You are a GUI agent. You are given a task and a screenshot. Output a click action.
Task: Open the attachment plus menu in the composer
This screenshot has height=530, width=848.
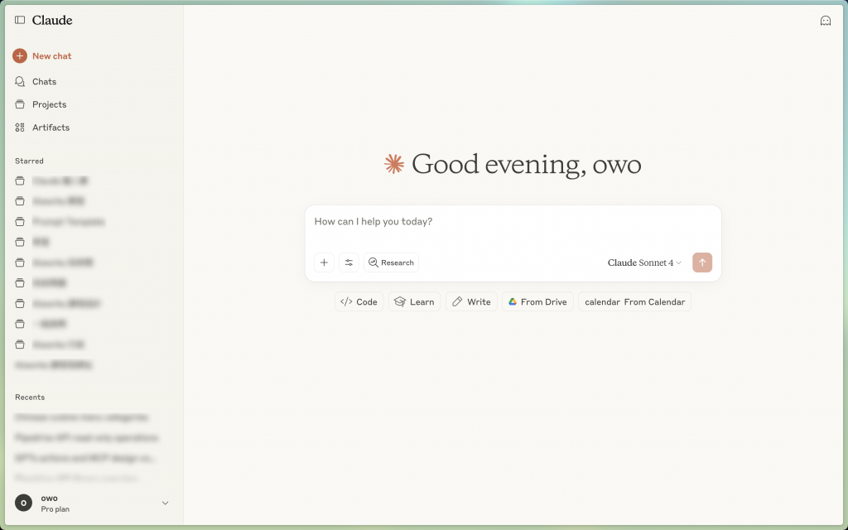324,263
